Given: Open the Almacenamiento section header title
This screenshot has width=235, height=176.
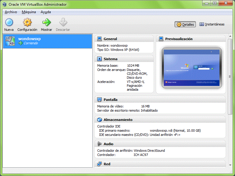Looking at the screenshot, I should point(118,120).
